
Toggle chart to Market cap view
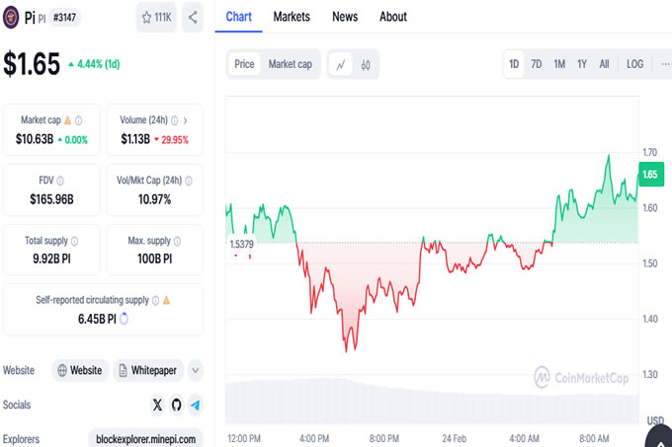(x=291, y=64)
